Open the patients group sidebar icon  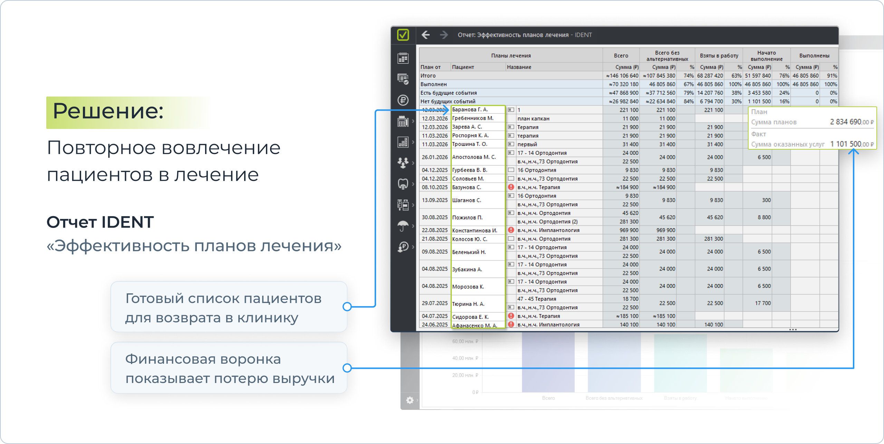click(403, 162)
